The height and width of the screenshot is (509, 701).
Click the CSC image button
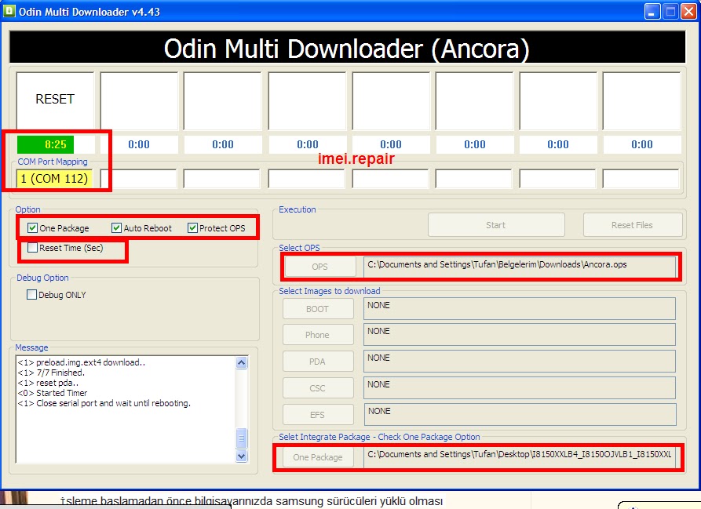point(318,388)
